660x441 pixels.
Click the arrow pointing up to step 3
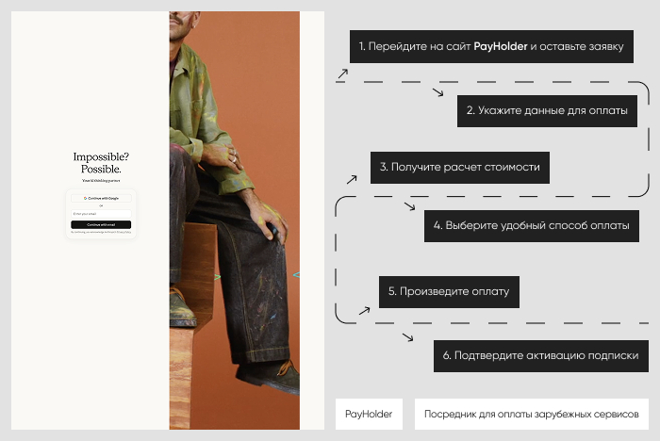coord(352,180)
